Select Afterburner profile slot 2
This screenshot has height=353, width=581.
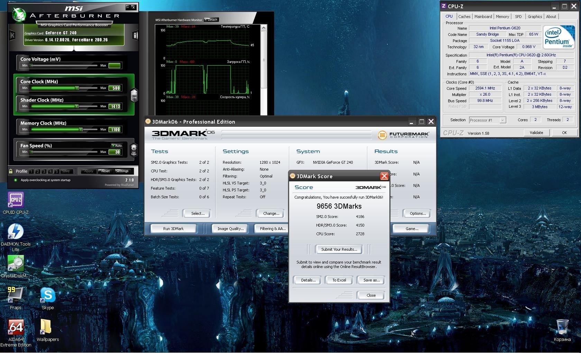pos(38,171)
